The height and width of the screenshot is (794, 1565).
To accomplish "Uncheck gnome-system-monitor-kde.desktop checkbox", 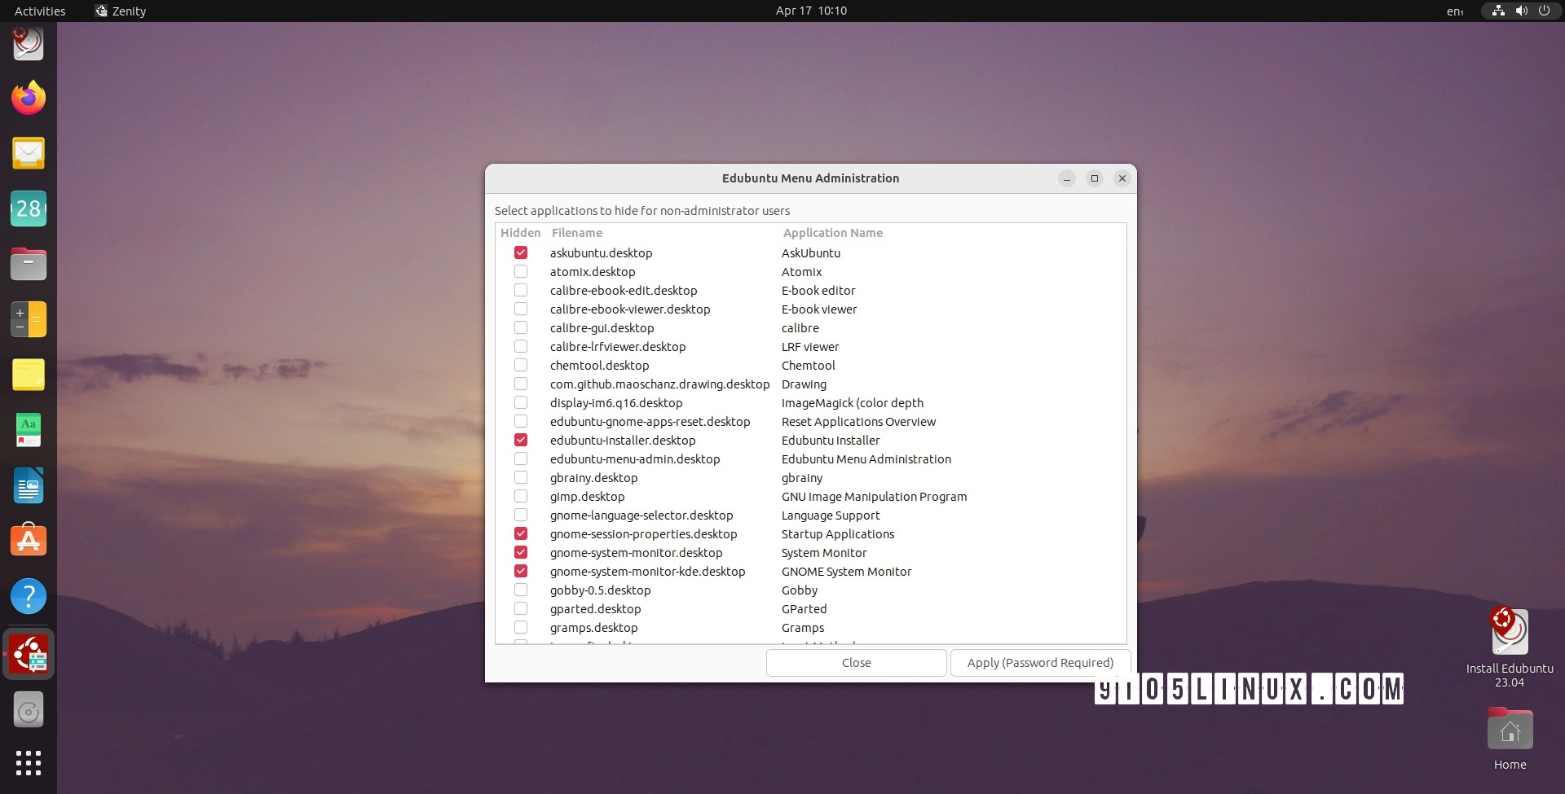I will click(521, 571).
